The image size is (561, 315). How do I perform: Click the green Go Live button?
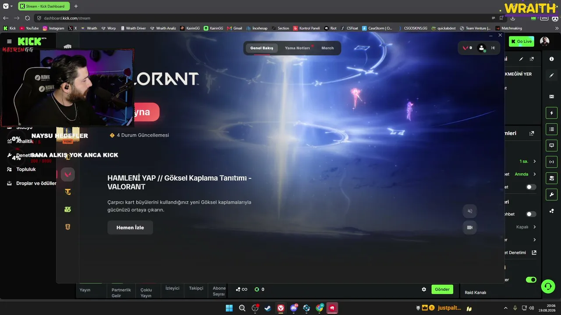pos(522,42)
